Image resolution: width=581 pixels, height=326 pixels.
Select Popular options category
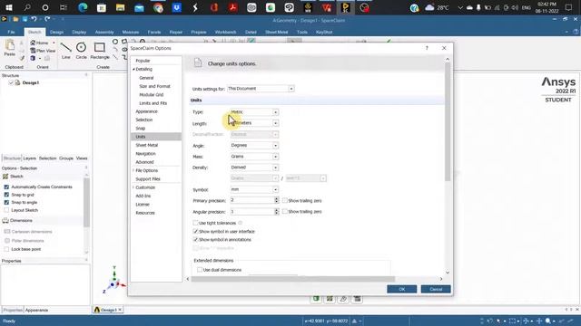click(143, 61)
